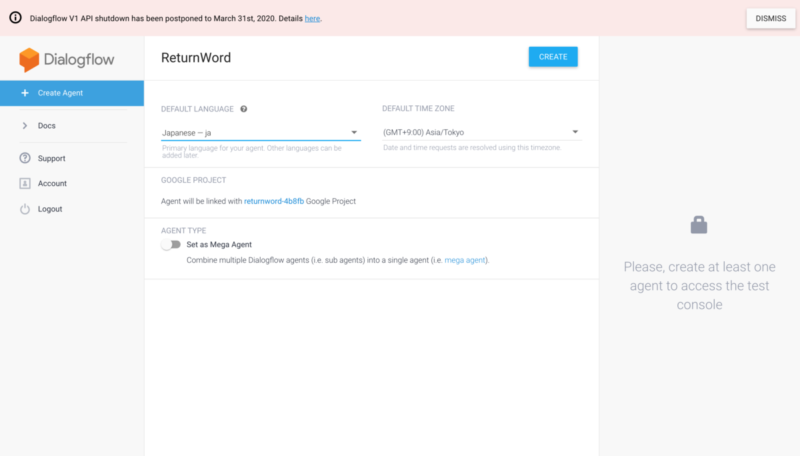
Task: Open the Default Time Zone dropdown arrow
Action: coord(575,132)
